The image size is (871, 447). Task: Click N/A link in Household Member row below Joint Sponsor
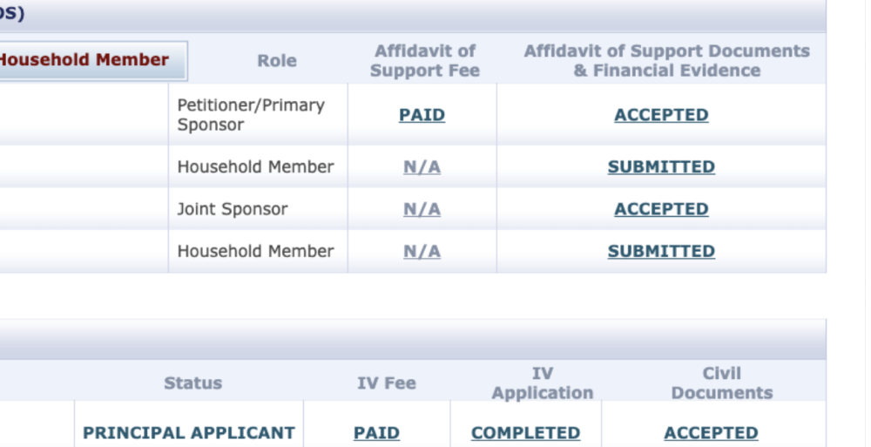[x=422, y=251]
